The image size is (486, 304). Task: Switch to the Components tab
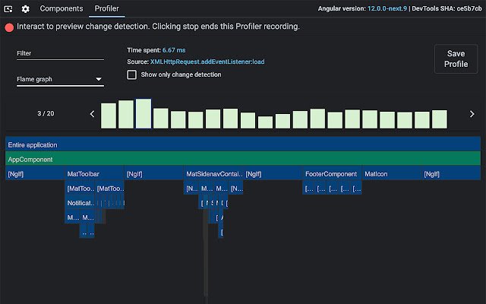pyautogui.click(x=62, y=9)
